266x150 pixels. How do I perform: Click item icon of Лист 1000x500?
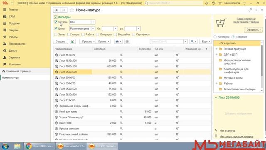pos(57,66)
